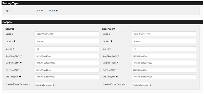204x94 pixels.
Task: Click the Experiment Start Time (ISO) help icon
Action: click(x=118, y=63)
